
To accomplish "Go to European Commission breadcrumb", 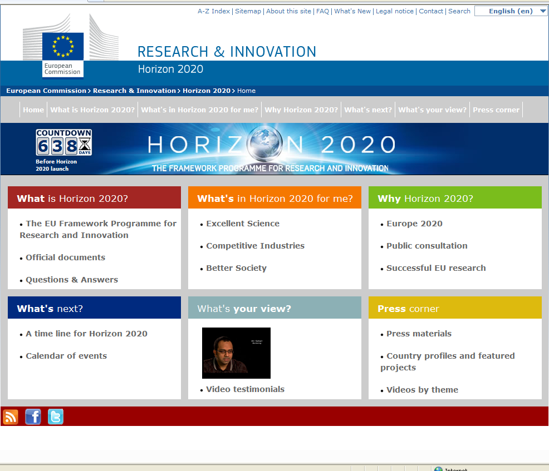I will pos(46,91).
